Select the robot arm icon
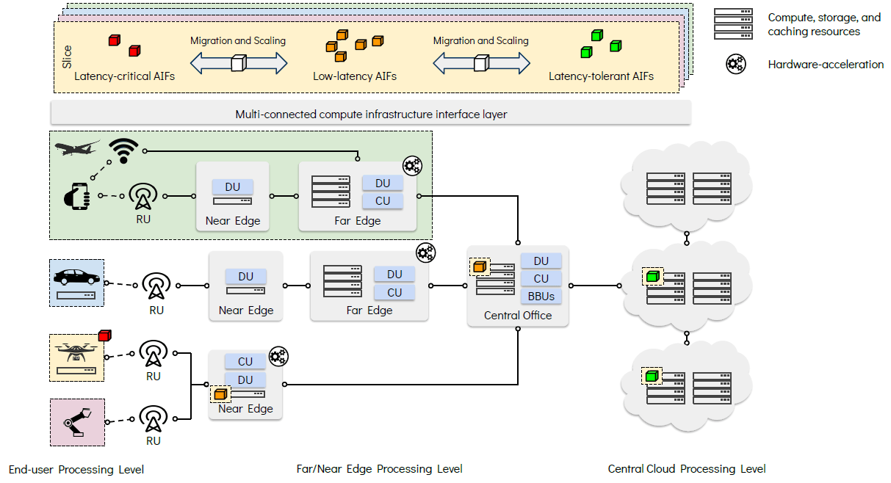 click(x=76, y=424)
